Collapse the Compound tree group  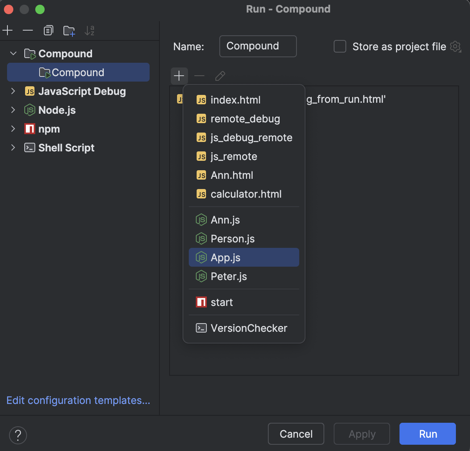(13, 53)
